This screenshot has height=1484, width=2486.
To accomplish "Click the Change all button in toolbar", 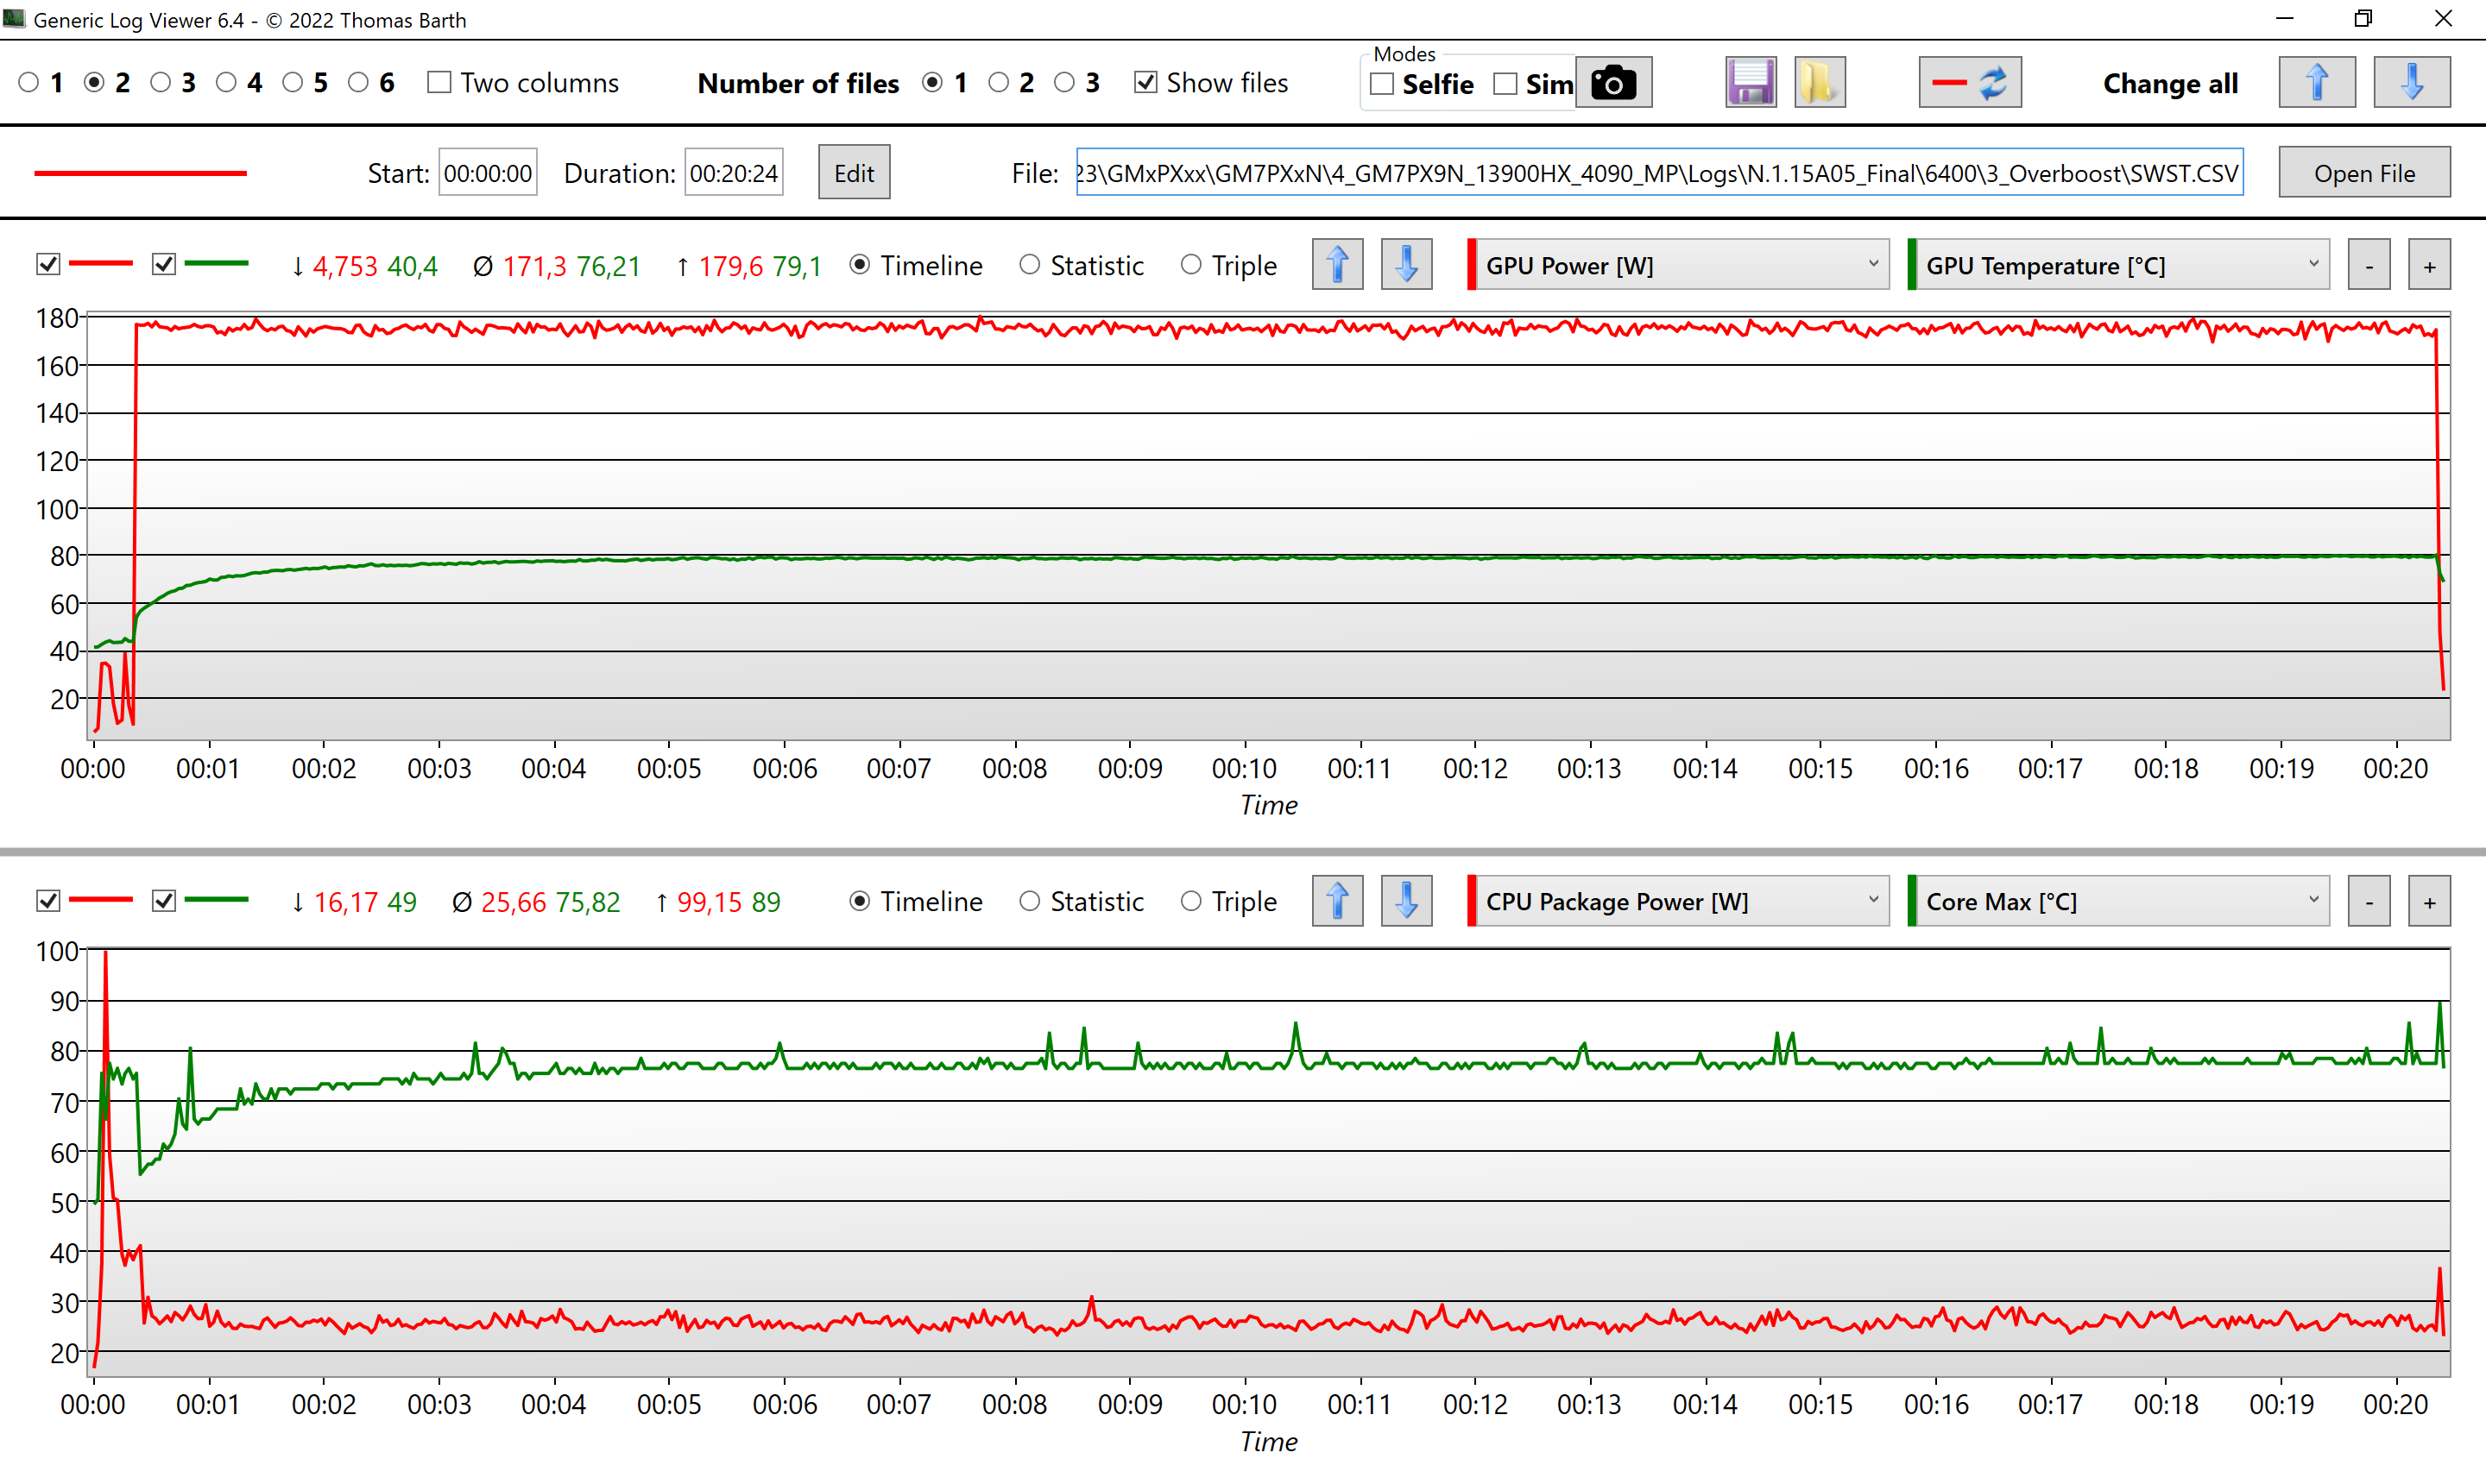I will pos(2170,81).
